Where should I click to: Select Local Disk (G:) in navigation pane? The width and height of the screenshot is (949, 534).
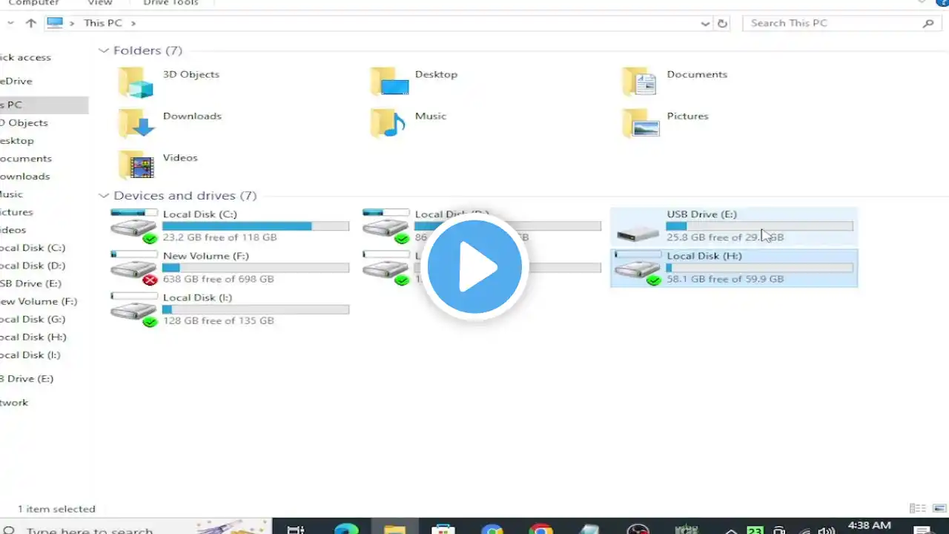pyautogui.click(x=33, y=319)
